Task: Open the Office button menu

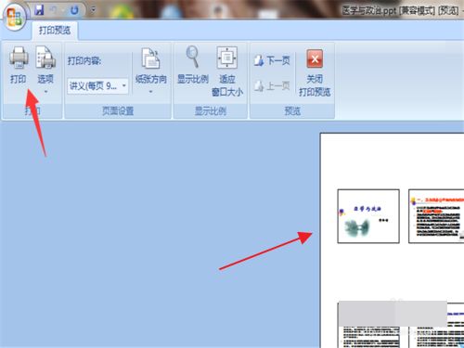Action: point(14,16)
